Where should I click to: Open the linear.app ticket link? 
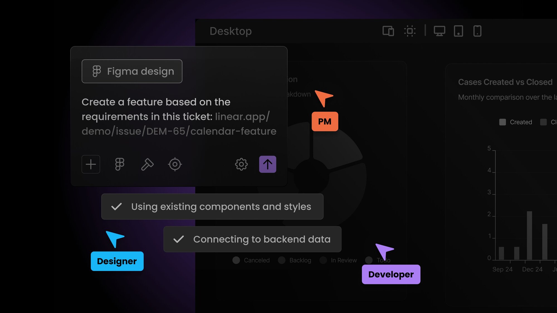click(x=179, y=124)
